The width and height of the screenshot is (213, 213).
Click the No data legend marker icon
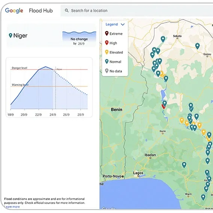106,71
